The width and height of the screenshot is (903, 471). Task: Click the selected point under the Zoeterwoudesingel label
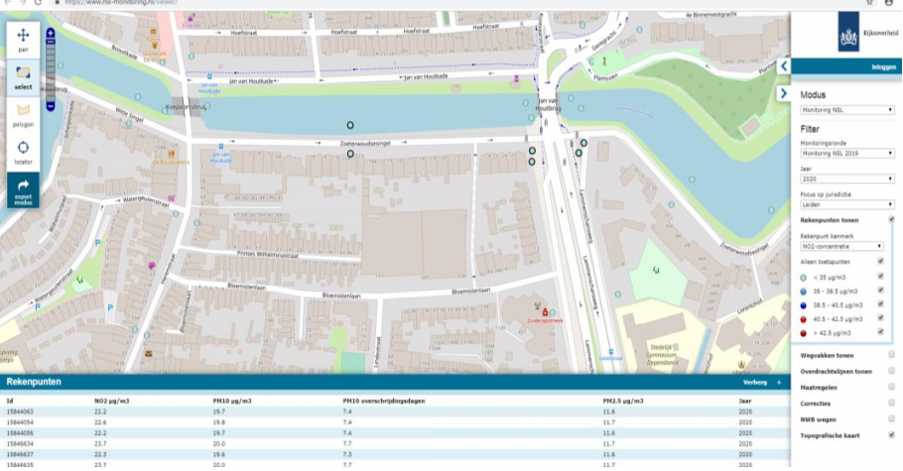pyautogui.click(x=350, y=154)
